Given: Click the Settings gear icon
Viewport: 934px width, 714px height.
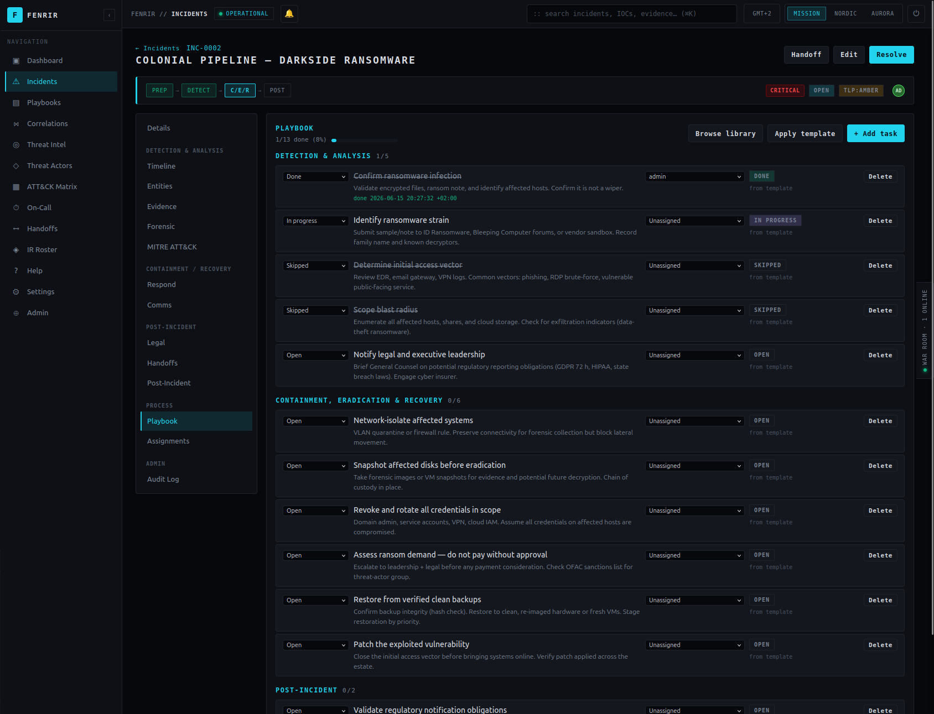Looking at the screenshot, I should [x=16, y=292].
